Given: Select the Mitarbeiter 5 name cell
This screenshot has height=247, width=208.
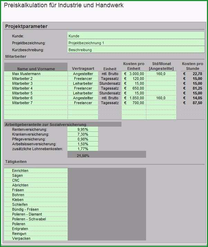Looking at the screenshot, I should (36, 93).
